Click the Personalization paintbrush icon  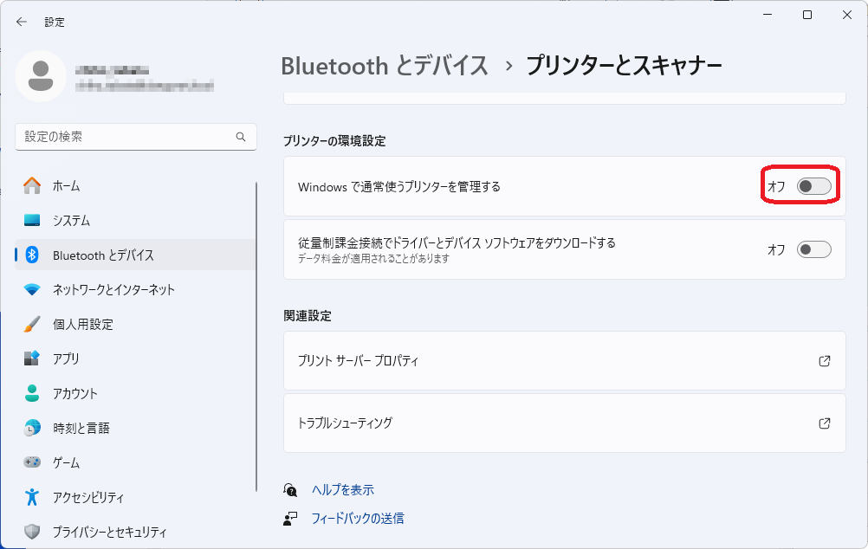[32, 324]
